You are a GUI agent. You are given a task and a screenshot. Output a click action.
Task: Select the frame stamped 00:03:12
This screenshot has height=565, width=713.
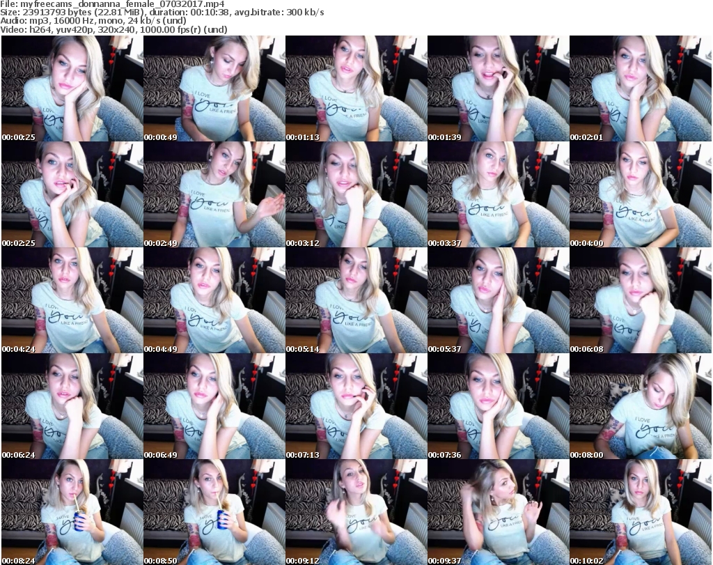[x=356, y=194]
